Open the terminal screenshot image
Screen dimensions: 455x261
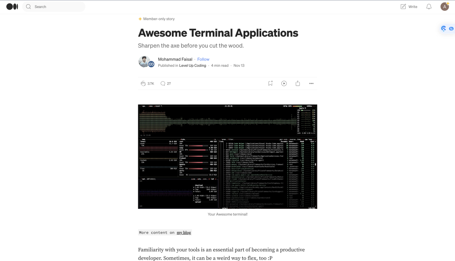(x=227, y=156)
